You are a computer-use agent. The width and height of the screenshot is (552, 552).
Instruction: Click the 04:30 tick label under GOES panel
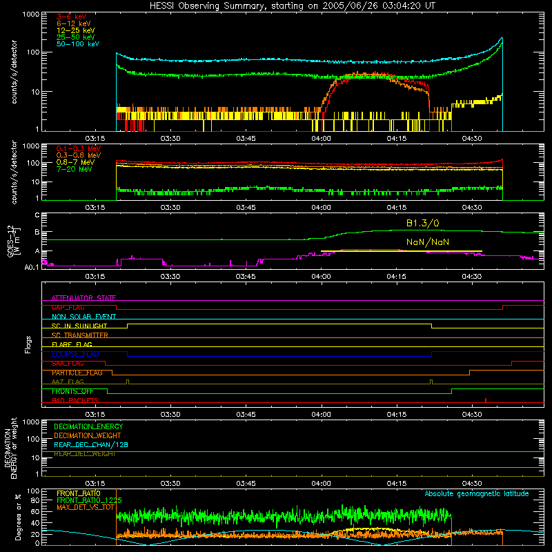coord(472,277)
